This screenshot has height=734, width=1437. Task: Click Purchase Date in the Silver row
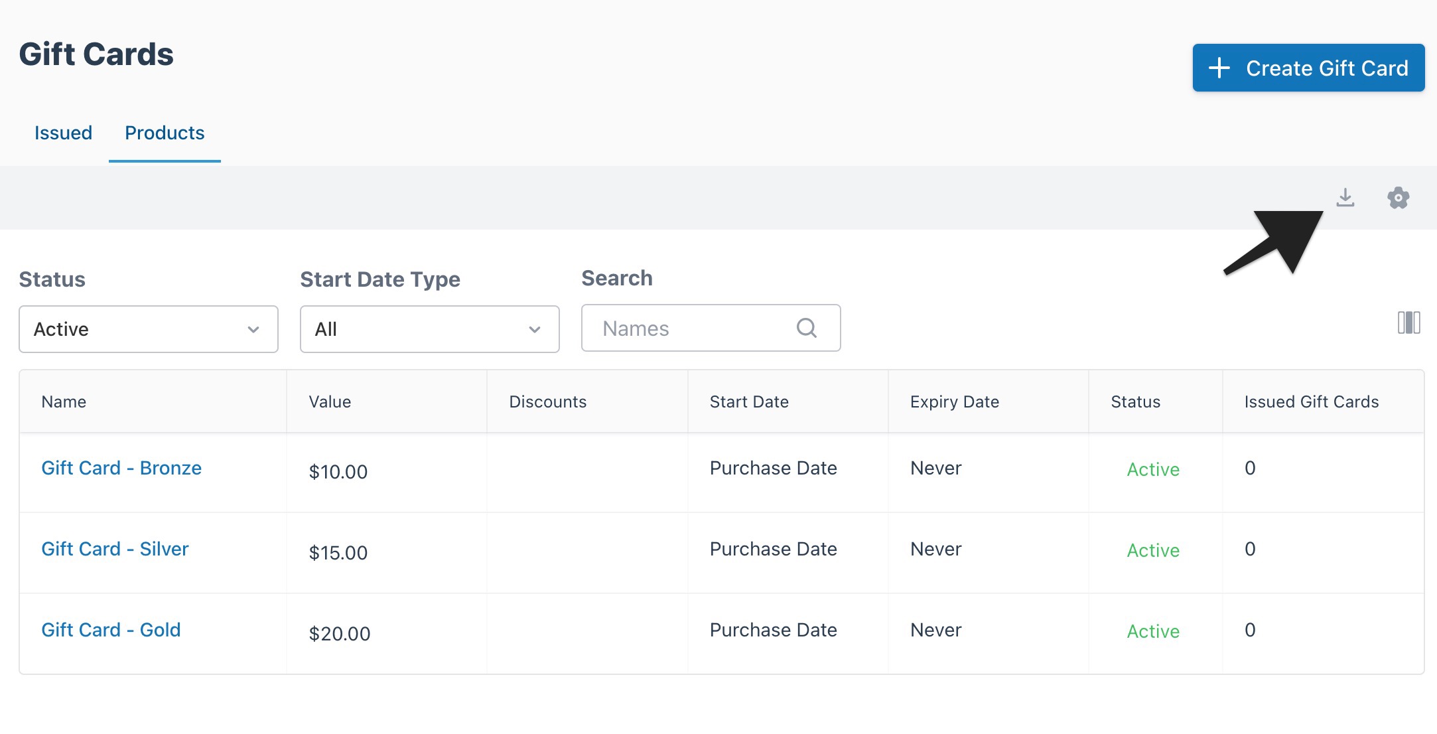point(773,549)
